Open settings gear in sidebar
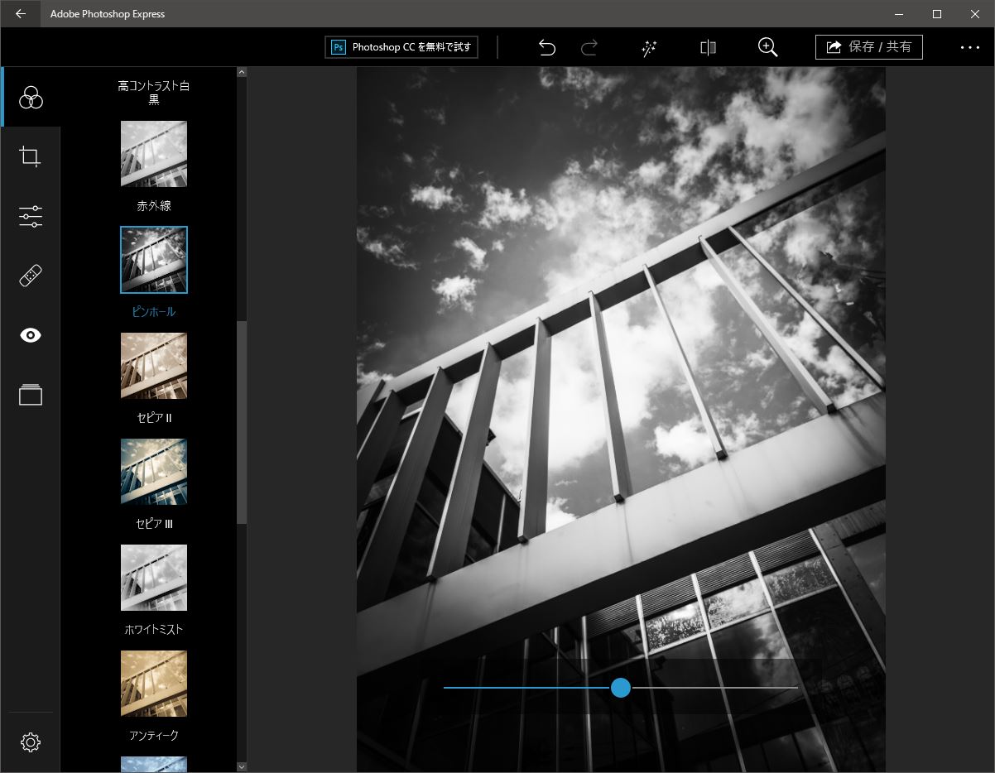 coord(31,742)
